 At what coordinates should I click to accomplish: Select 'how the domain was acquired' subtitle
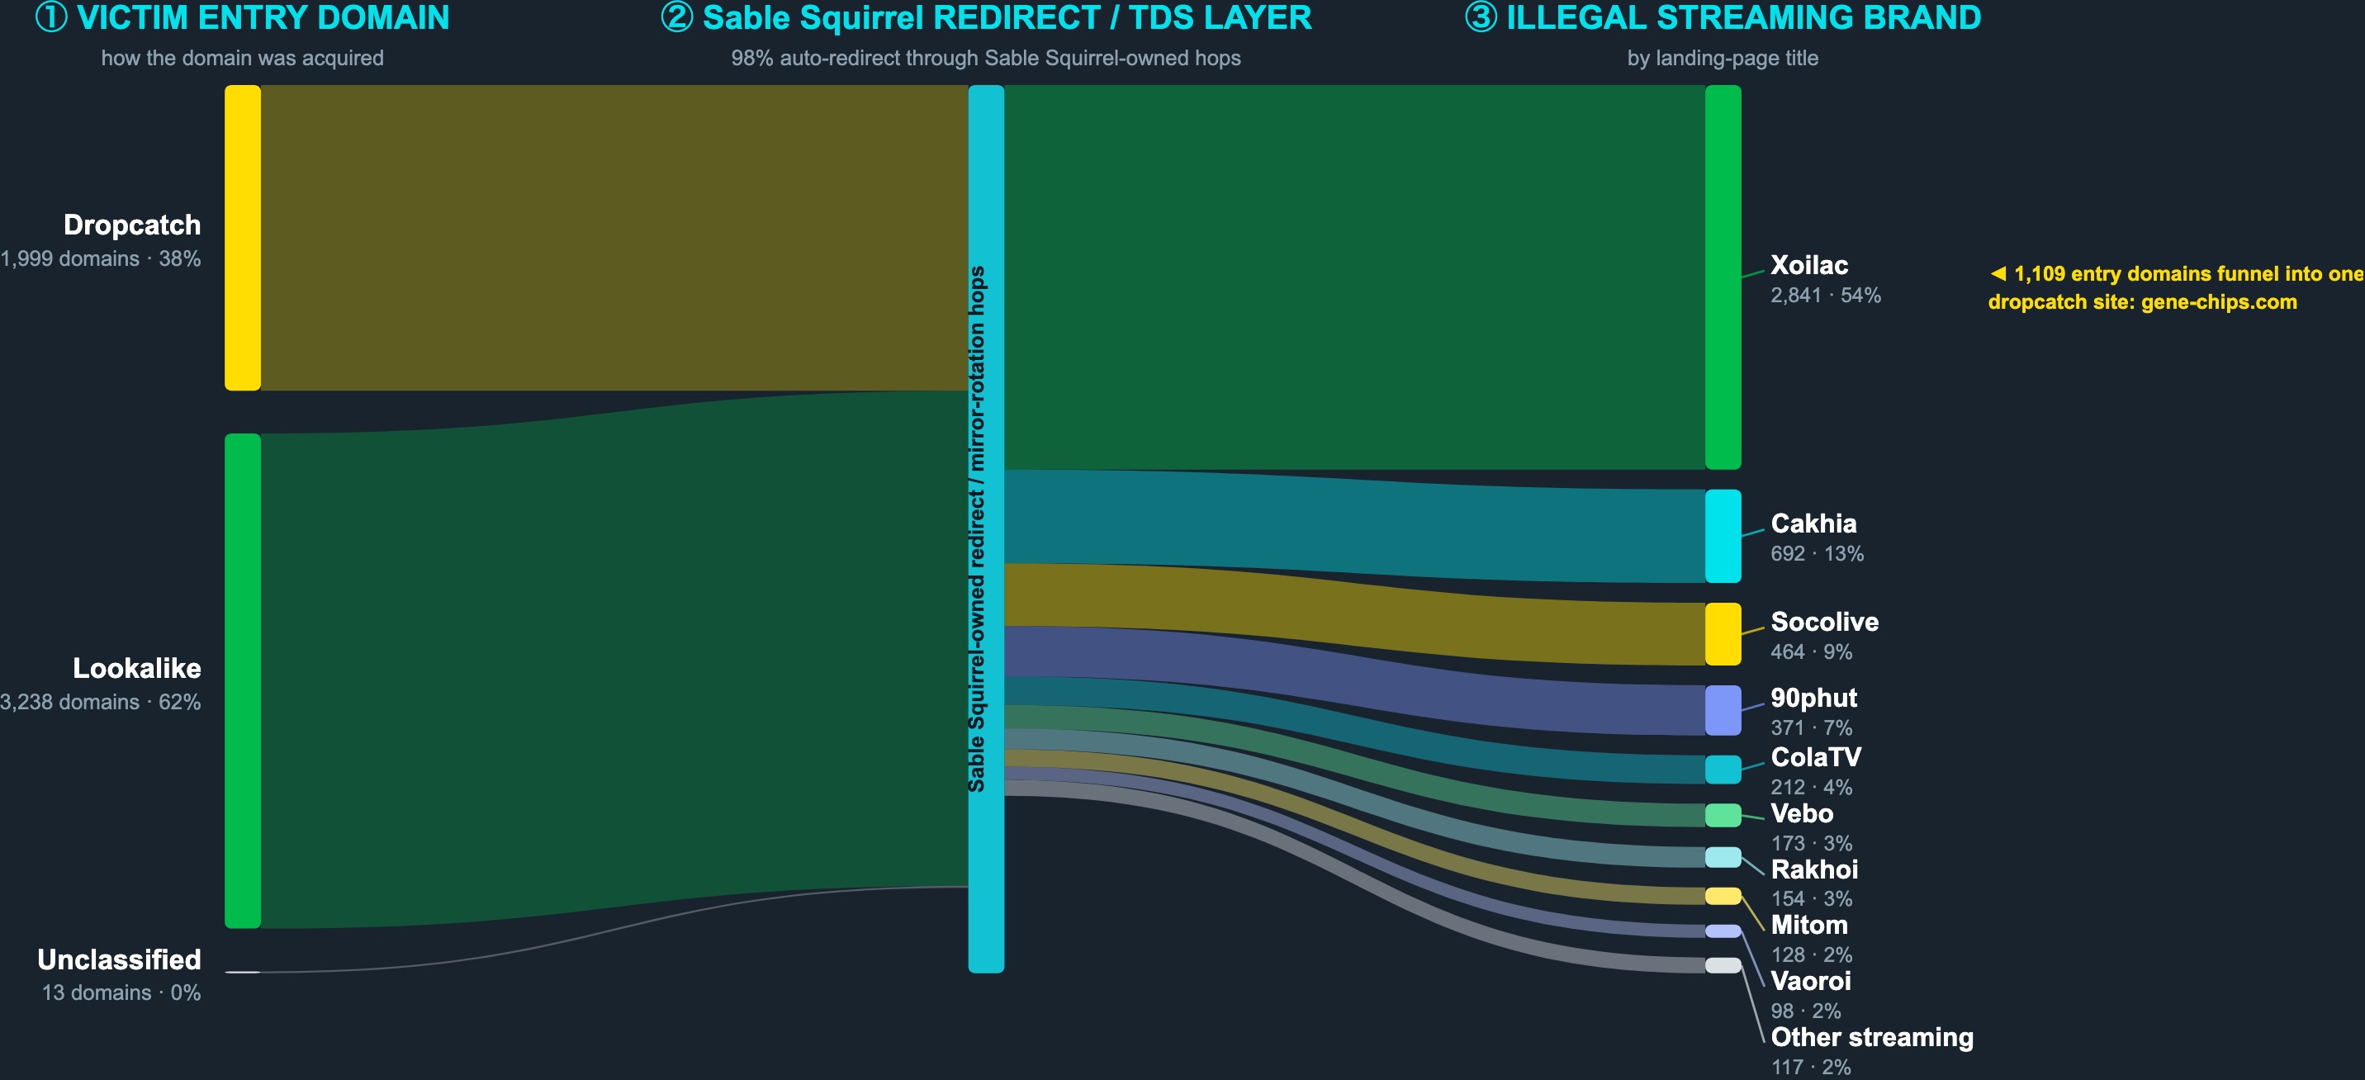[243, 58]
